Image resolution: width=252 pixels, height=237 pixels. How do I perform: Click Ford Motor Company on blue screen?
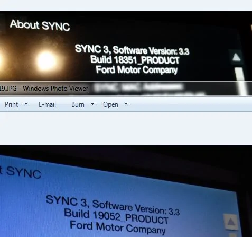118,227
